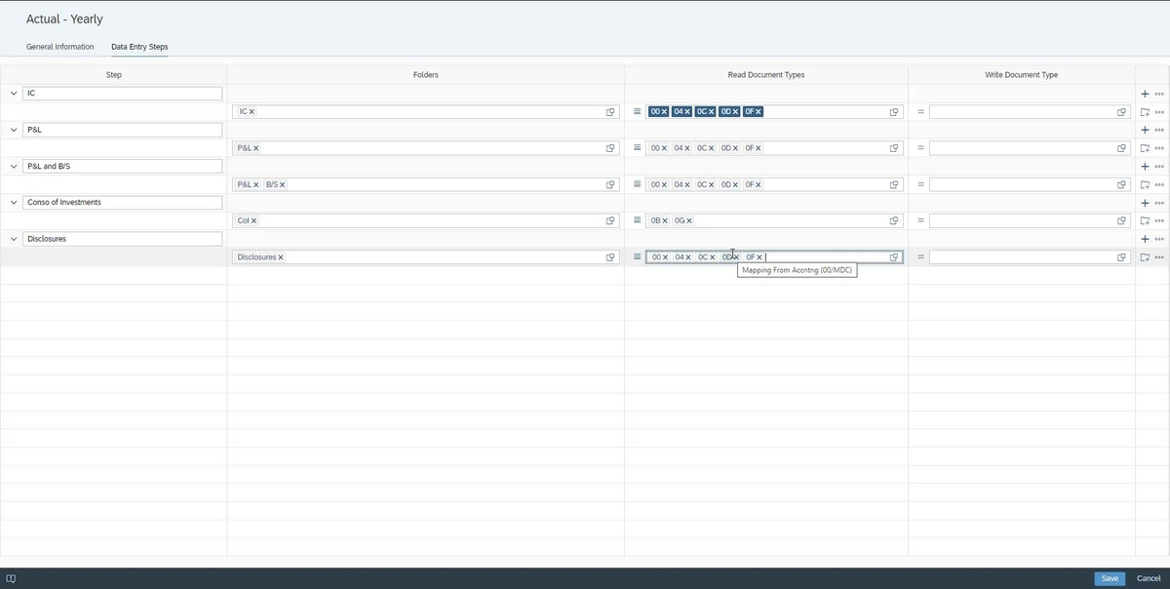Click the feedback bubble icon in the footer bar
Viewport: 1170px width, 589px height.
click(11, 577)
